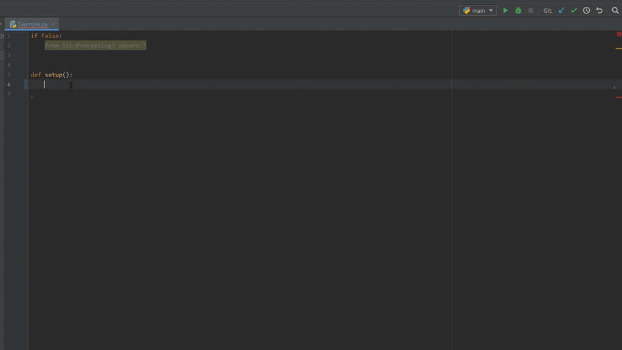This screenshot has width=622, height=350.
Task: Click the Stop process icon
Action: tap(530, 10)
